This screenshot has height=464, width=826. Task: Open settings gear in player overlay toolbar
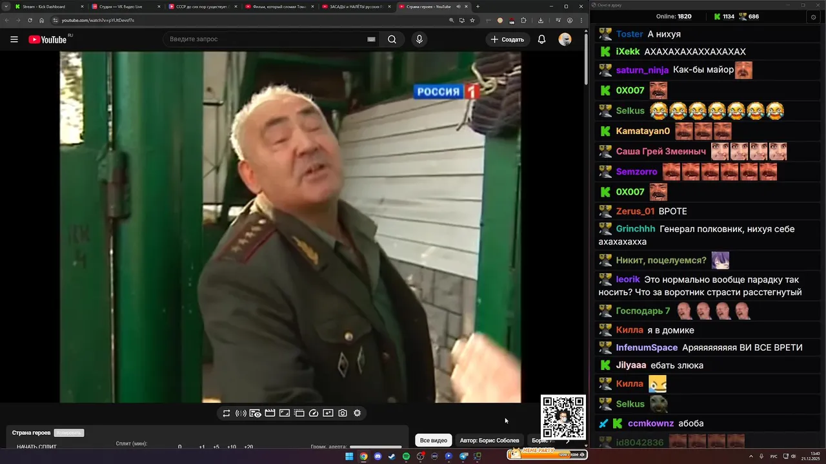tap(358, 413)
